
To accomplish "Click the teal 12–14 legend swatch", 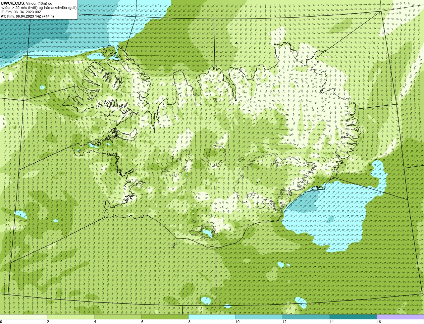I will click(x=306, y=317).
